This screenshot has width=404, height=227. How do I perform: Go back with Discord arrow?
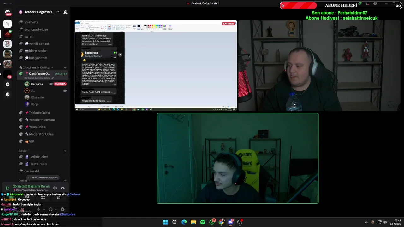click(5, 3)
